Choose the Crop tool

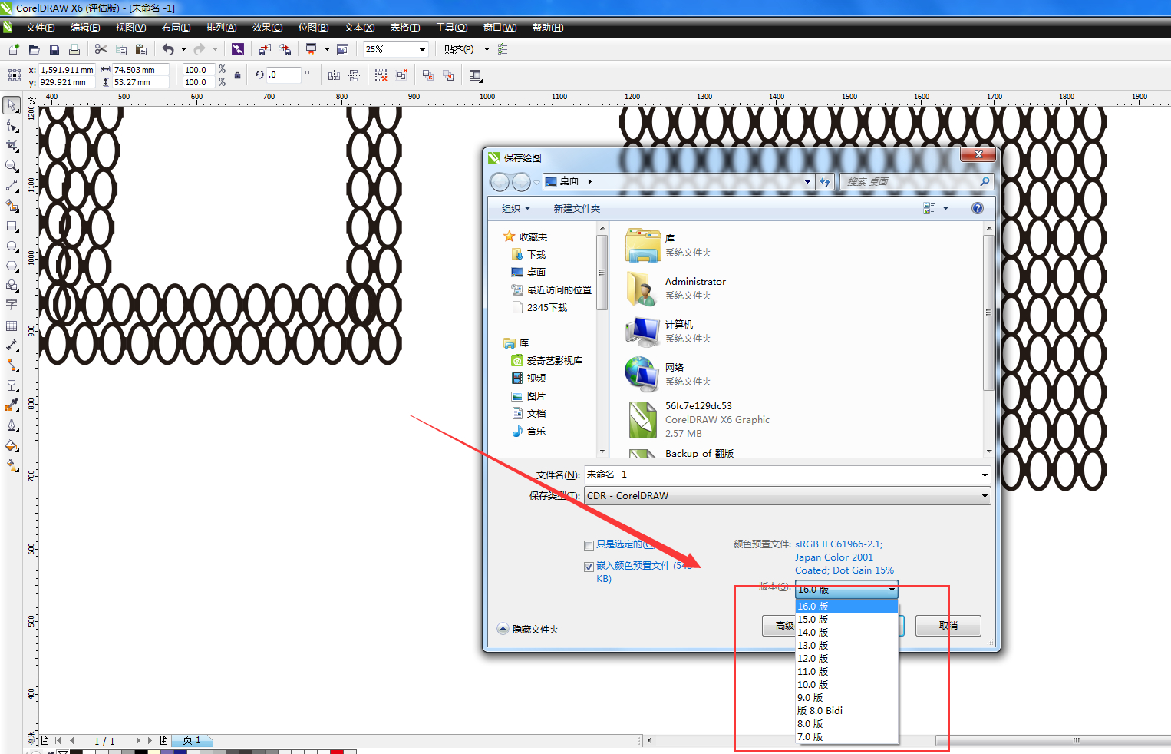[x=12, y=145]
